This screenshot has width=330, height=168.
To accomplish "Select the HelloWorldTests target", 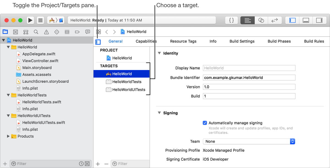I will (127, 82).
